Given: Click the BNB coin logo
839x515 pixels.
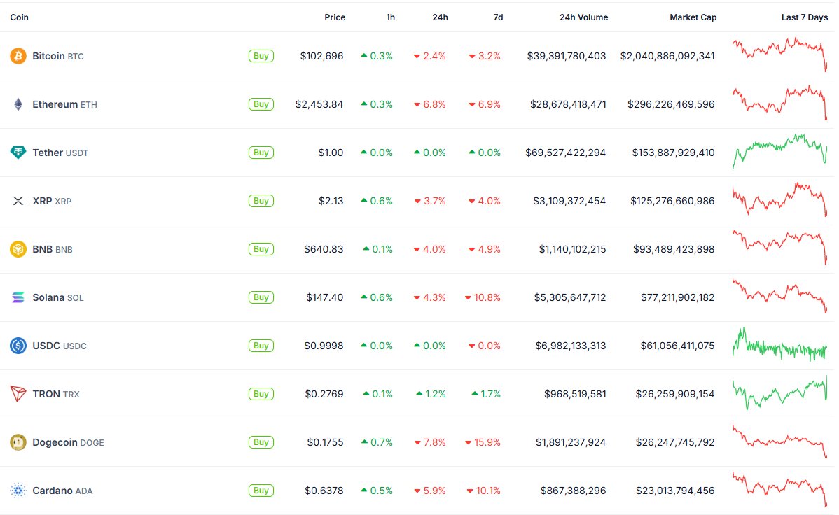Looking at the screenshot, I should tap(18, 249).
